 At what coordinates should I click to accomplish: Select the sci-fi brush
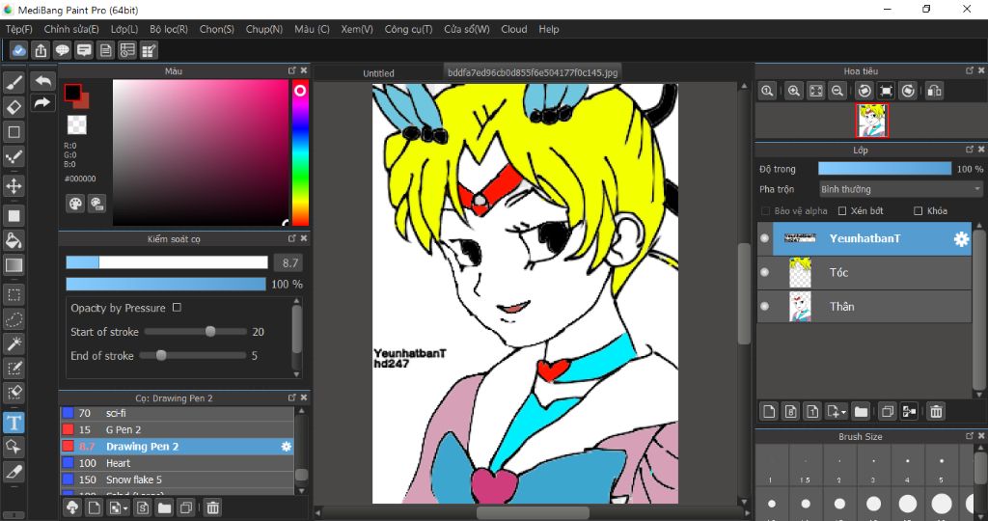pyautogui.click(x=178, y=413)
